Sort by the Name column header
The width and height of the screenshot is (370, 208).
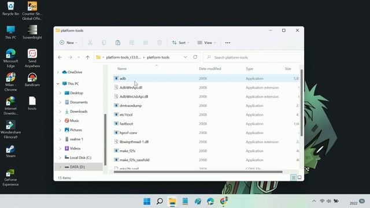tap(122, 69)
